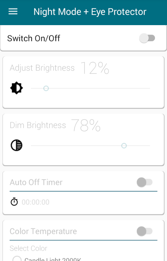The image size is (167, 261).
Task: Select the Candle Light 2000K radio button
Action: click(17, 259)
